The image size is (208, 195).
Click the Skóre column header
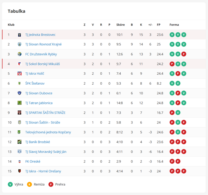[120, 25]
